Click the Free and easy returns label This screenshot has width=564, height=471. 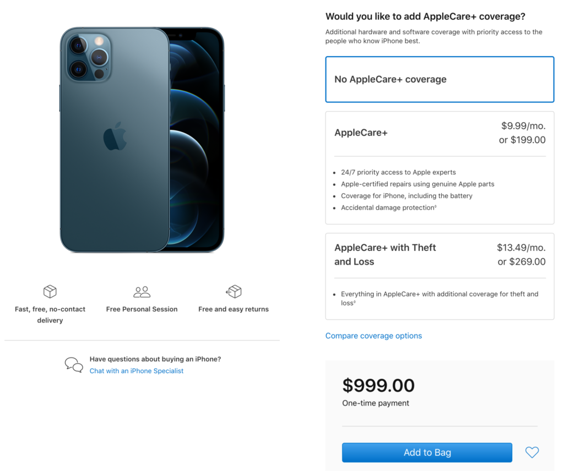pyautogui.click(x=234, y=309)
